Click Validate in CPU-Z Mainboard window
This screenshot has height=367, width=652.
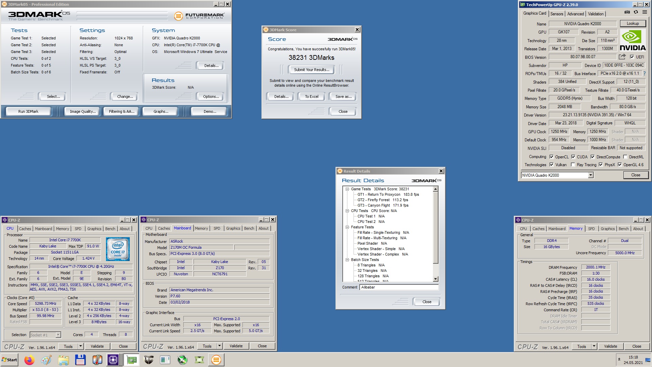click(236, 346)
